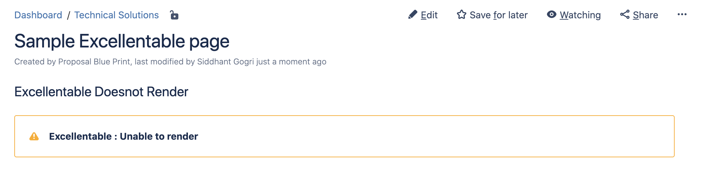Click the star icon for Save for later
708x179 pixels.
[462, 15]
